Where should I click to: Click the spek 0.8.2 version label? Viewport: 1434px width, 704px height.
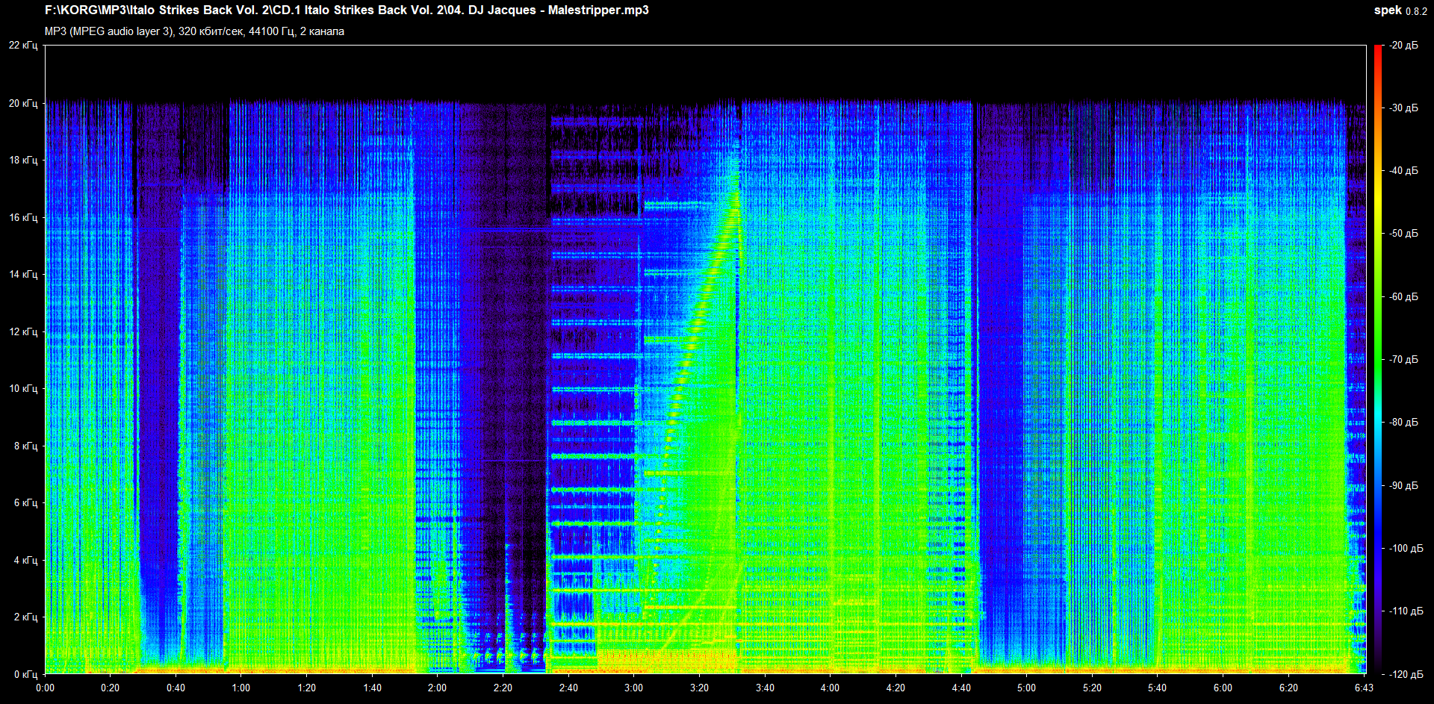(x=1400, y=10)
